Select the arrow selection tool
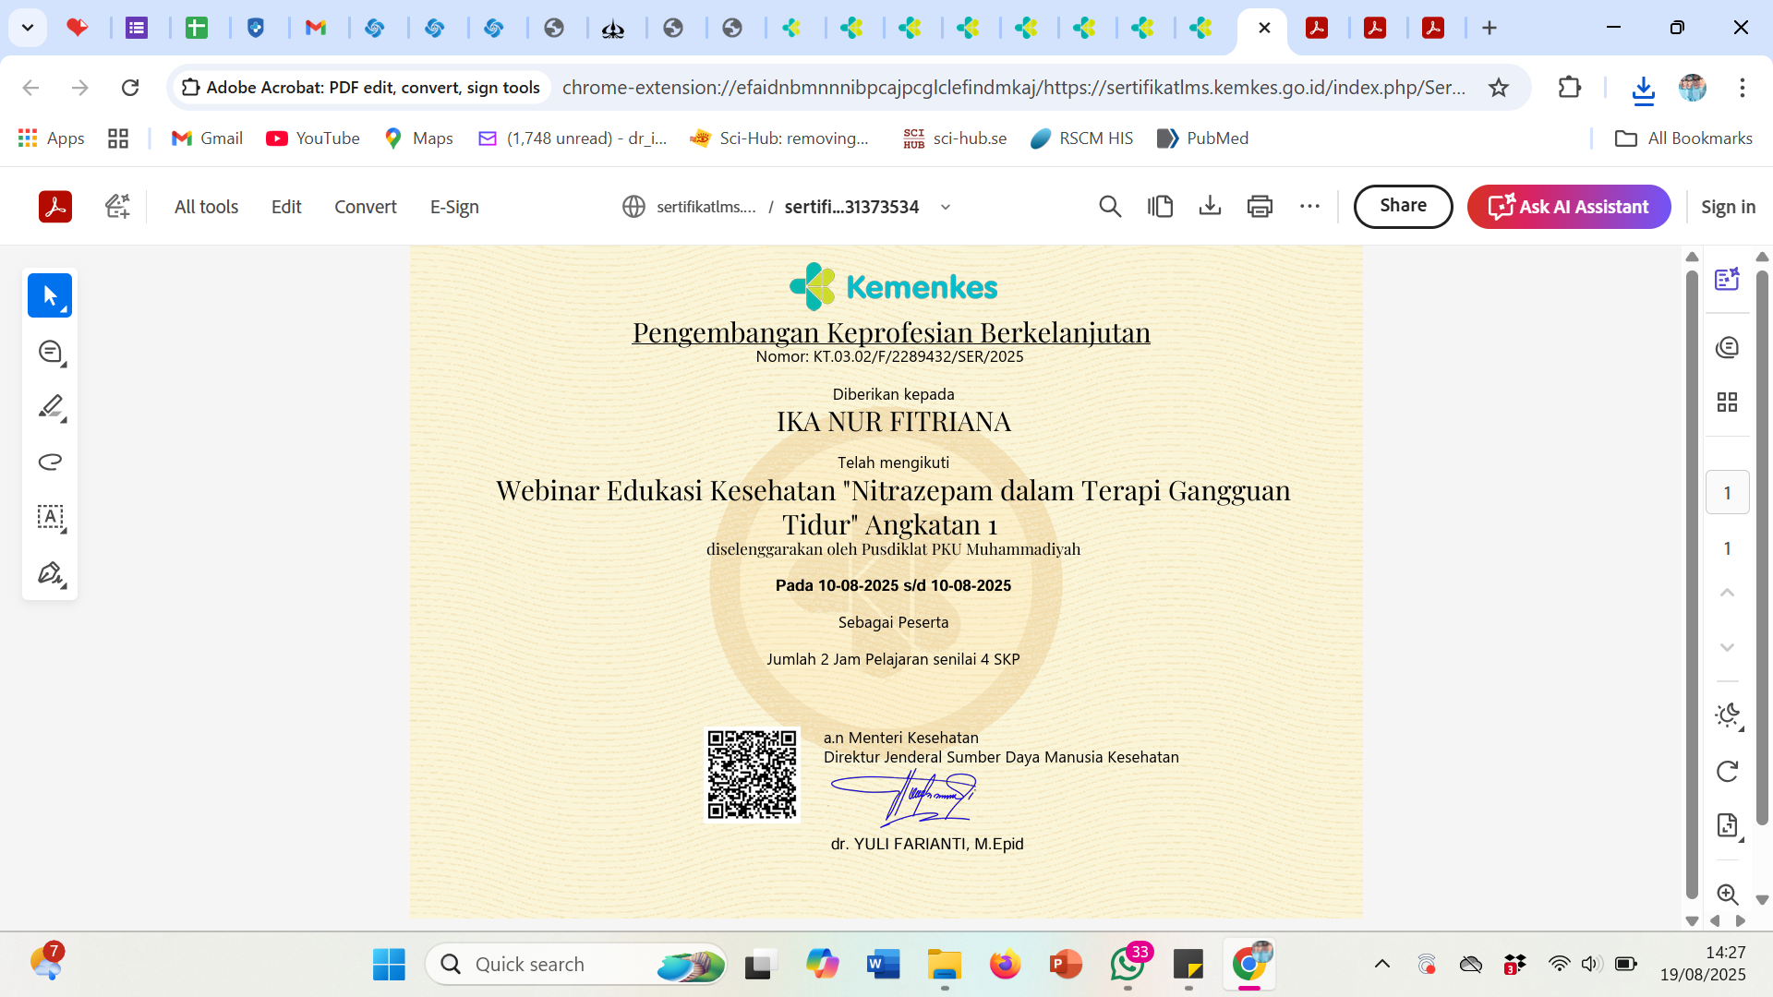Viewport: 1773px width, 997px height. click(x=50, y=296)
